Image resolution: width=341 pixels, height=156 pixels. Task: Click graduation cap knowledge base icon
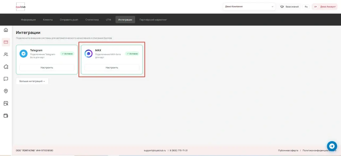coord(282,7)
